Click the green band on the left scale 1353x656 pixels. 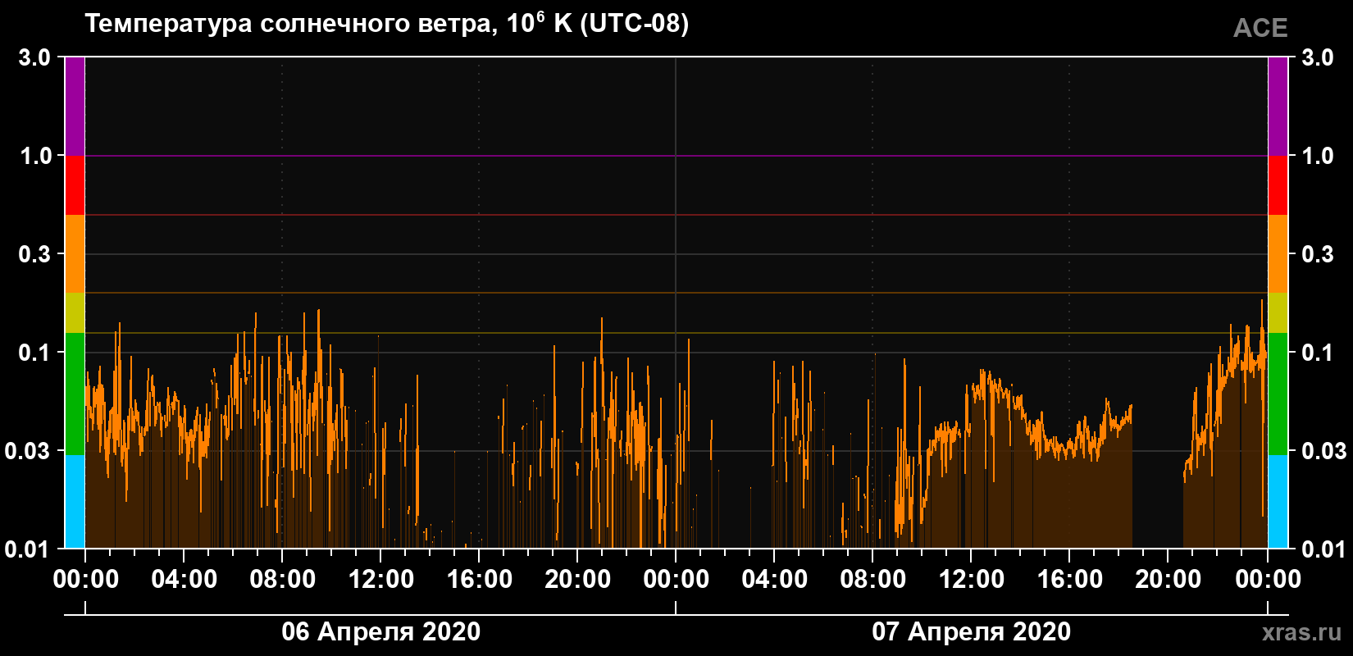[x=75, y=394]
